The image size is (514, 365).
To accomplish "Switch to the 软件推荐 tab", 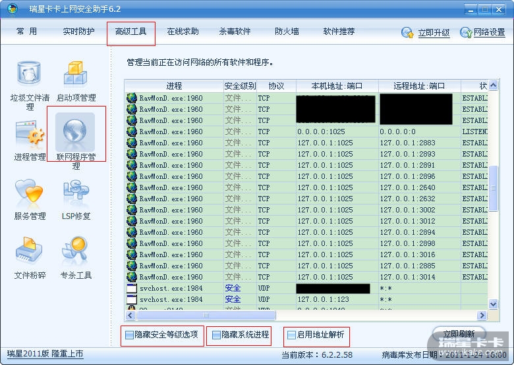I will point(339,32).
